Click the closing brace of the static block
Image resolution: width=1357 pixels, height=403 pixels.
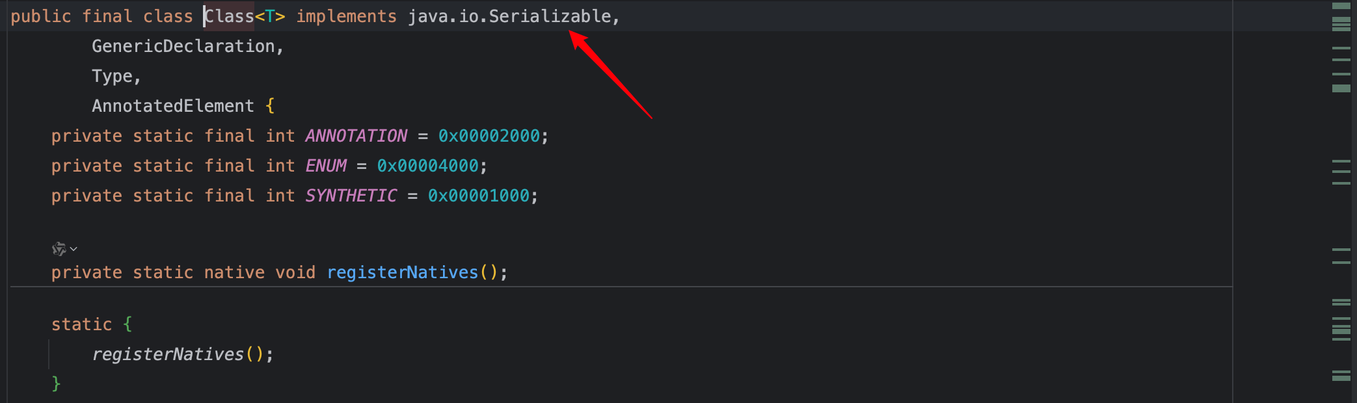pos(56,383)
